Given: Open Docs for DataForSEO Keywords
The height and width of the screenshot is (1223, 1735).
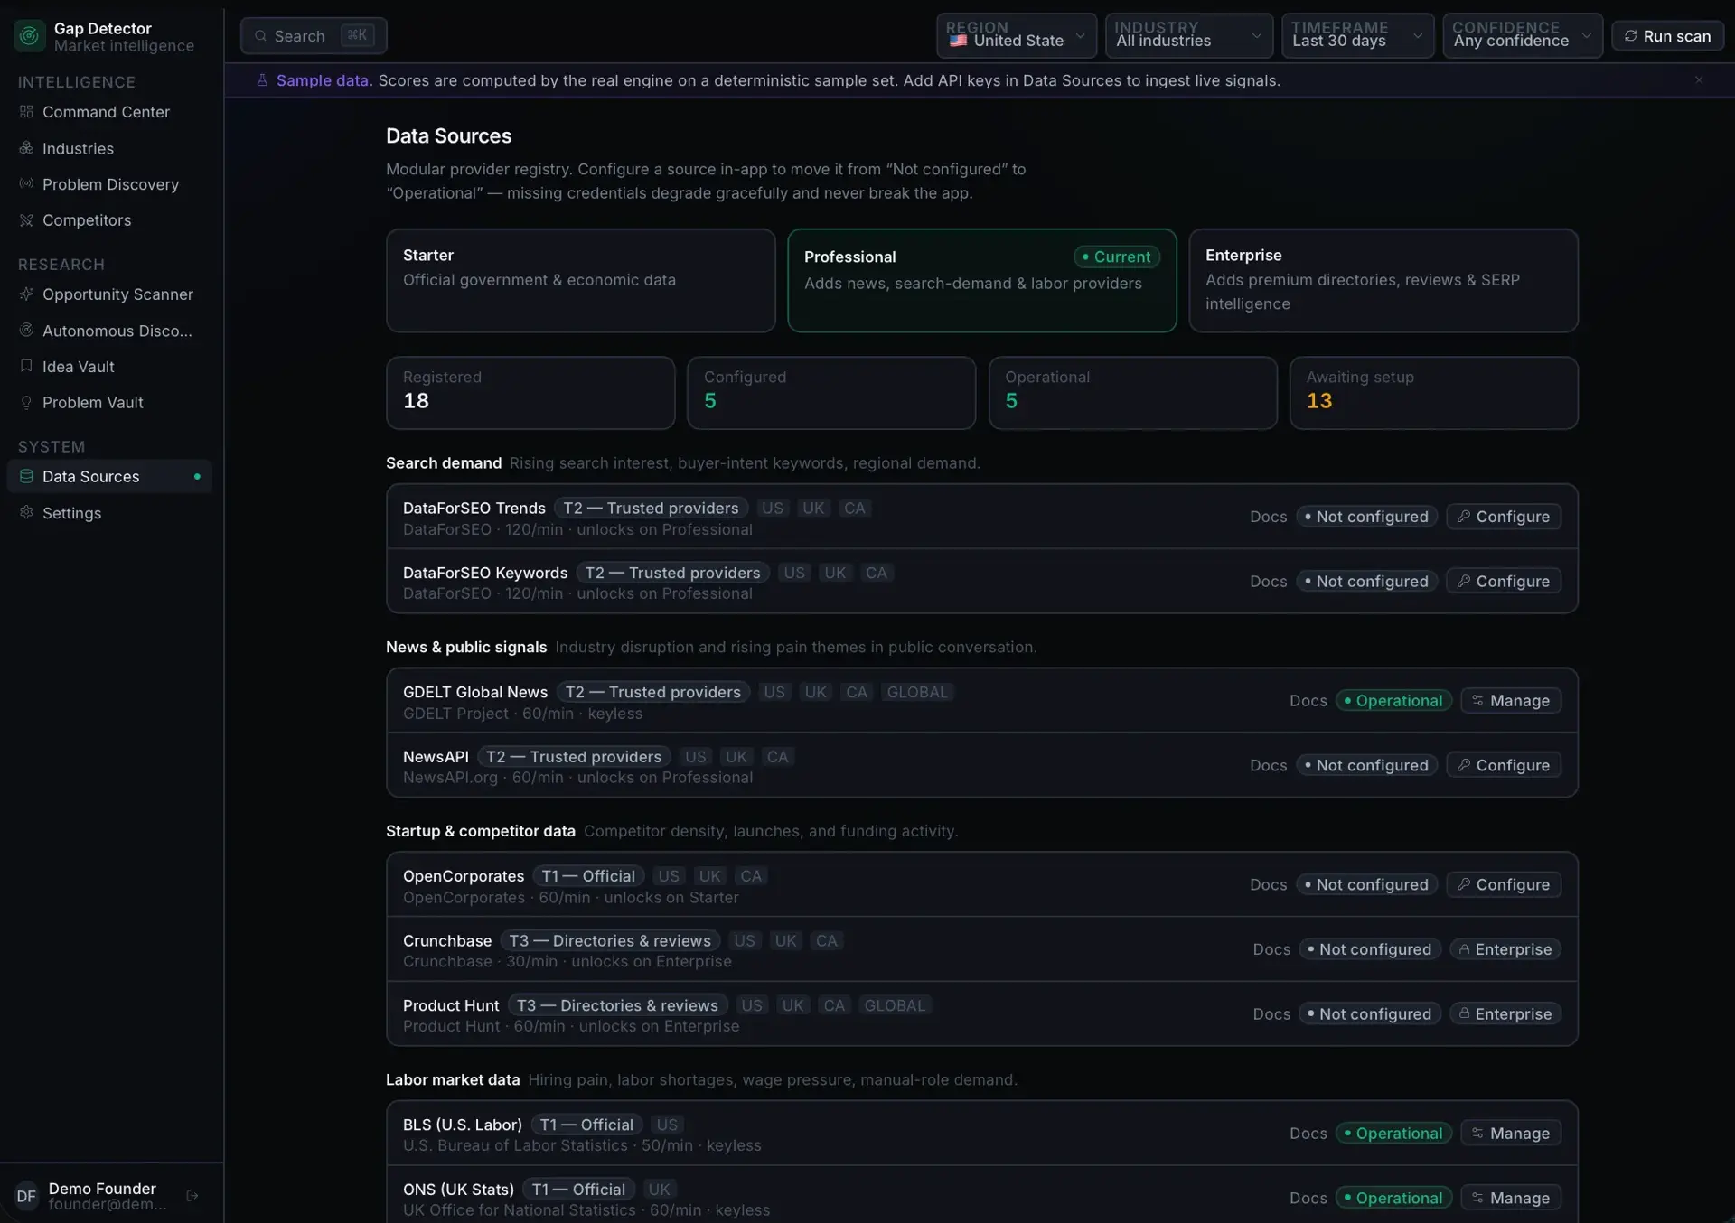Looking at the screenshot, I should coord(1268,581).
